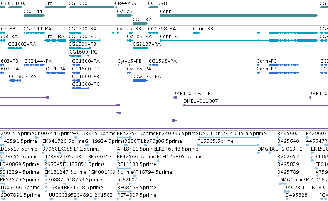Select the AT18411.5prime EST label
This screenshot has height=201, width=328.
tap(136, 149)
